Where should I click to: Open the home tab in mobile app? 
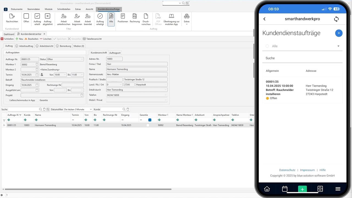[267, 189]
